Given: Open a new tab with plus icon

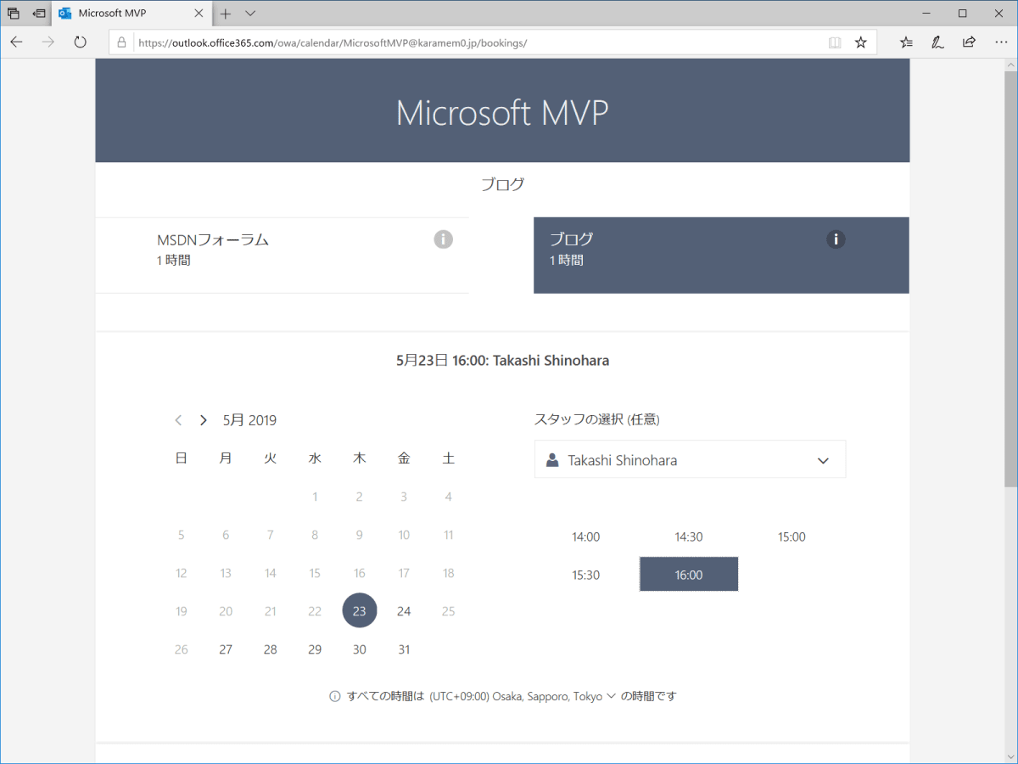Looking at the screenshot, I should [x=226, y=14].
